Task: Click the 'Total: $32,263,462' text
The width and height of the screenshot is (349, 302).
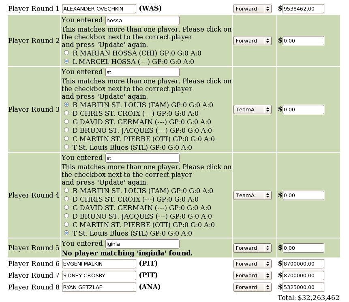Action: click(x=308, y=298)
